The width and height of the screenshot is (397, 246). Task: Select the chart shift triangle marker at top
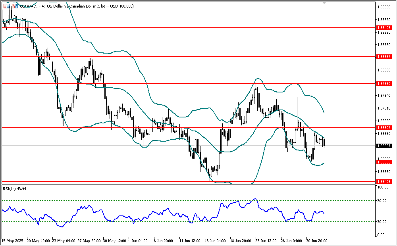324,3
